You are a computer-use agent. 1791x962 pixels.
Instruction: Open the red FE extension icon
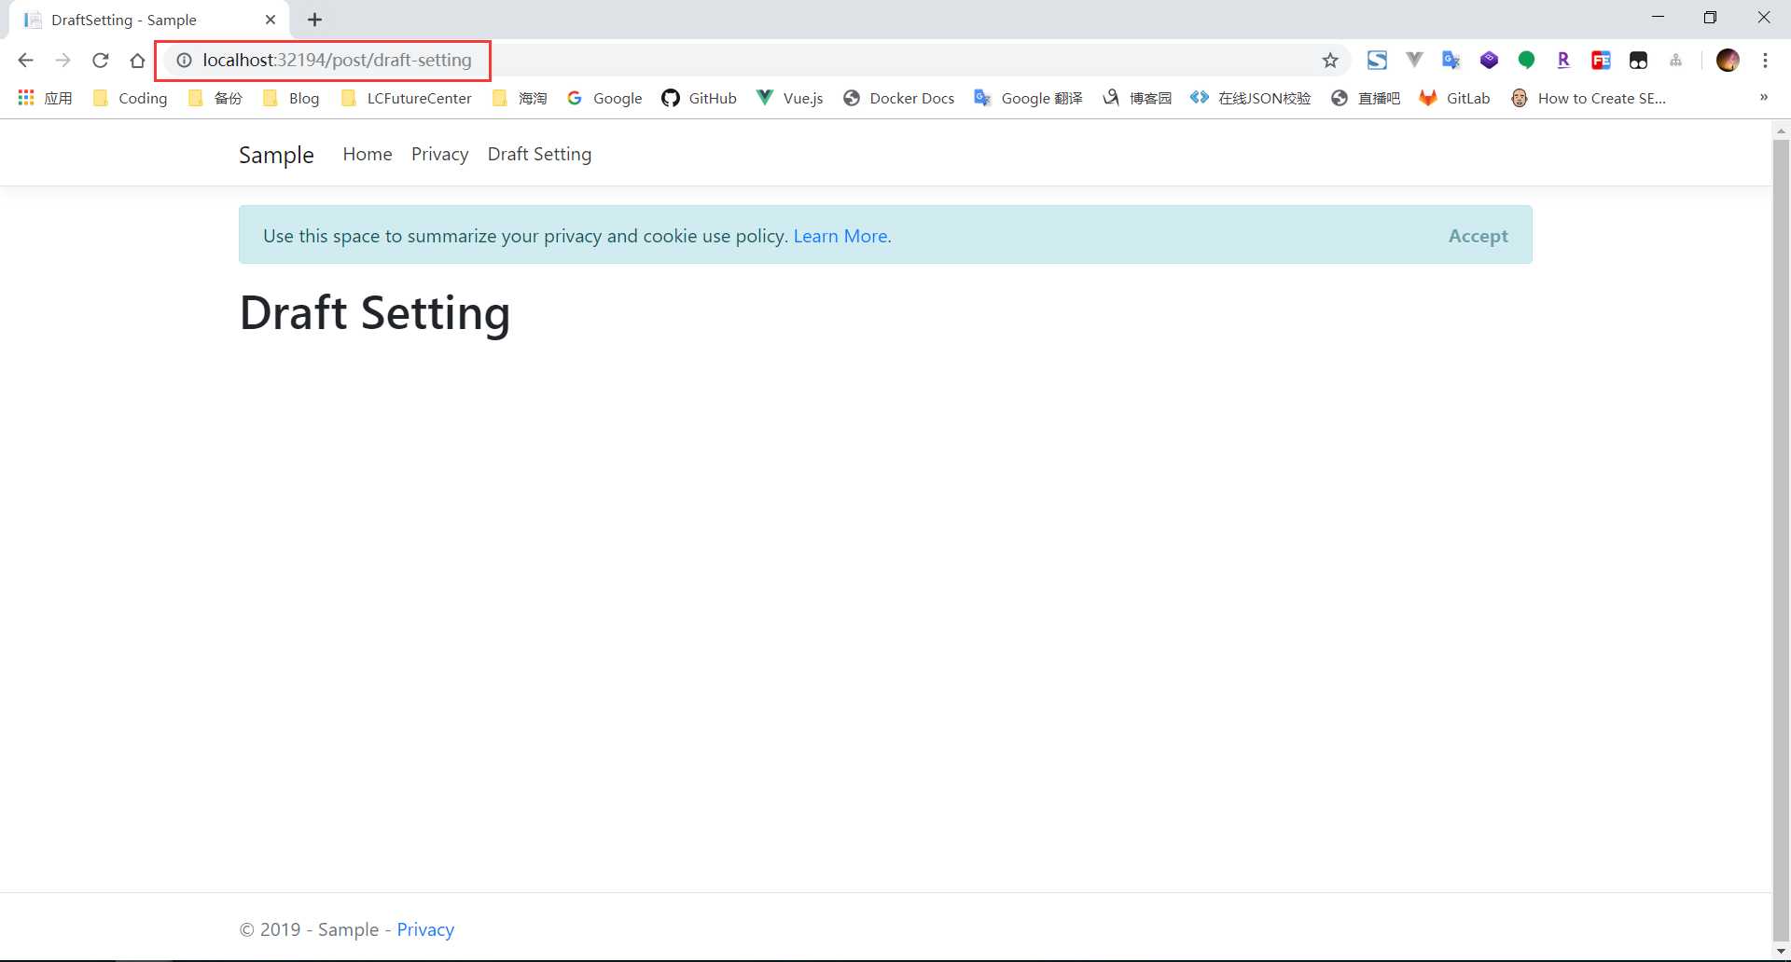pos(1601,61)
